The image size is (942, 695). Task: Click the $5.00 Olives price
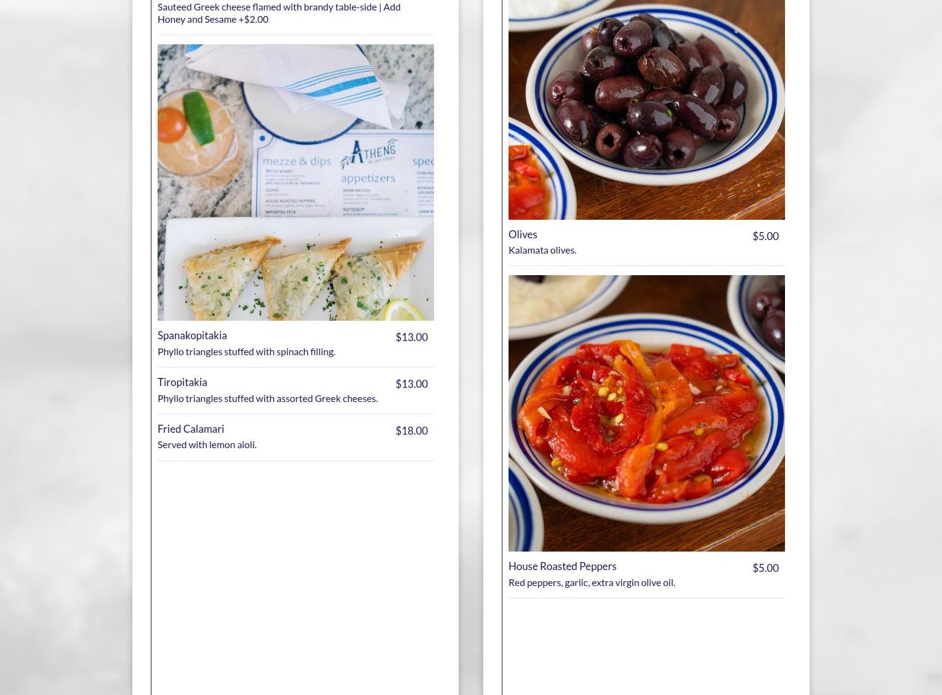(x=765, y=236)
